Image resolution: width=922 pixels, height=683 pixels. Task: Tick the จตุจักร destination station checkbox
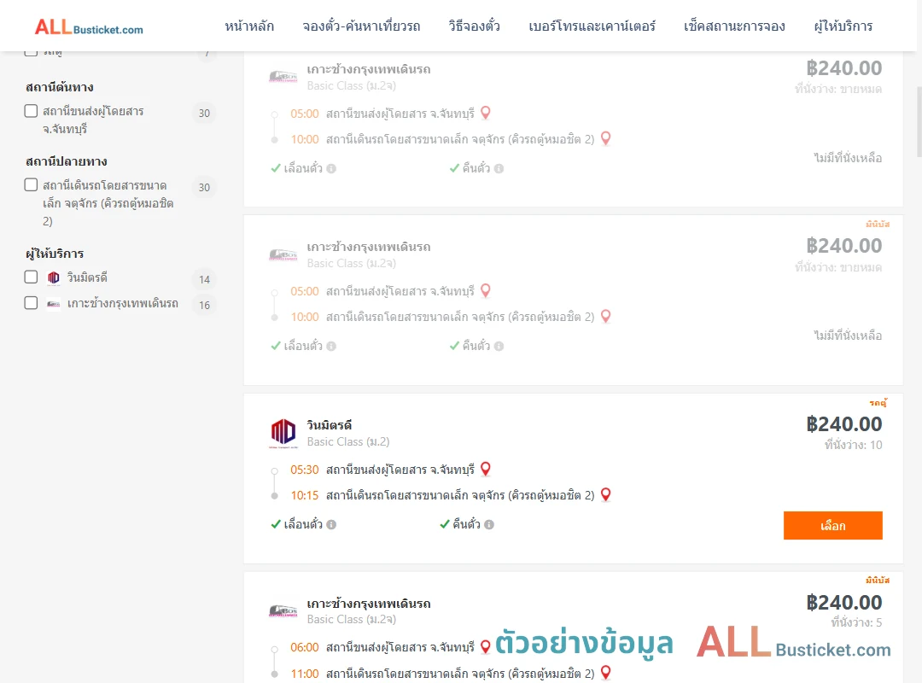tap(32, 184)
